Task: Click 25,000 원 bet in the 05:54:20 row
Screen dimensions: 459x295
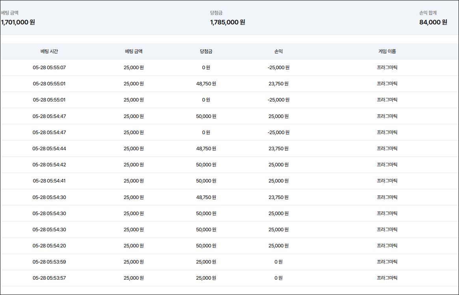Action: click(x=134, y=246)
